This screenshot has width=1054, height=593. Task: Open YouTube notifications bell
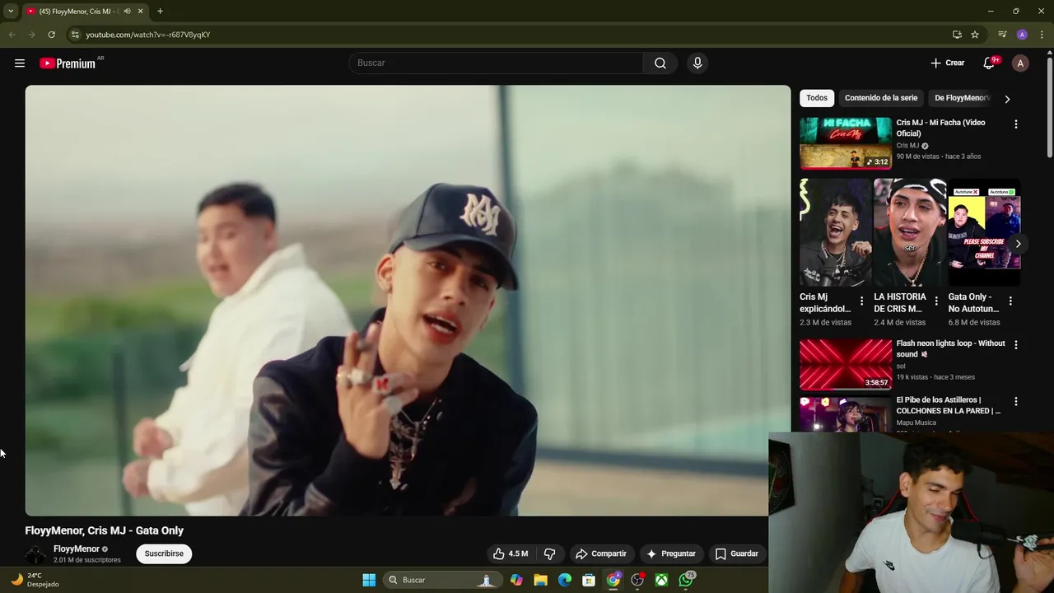tap(990, 63)
